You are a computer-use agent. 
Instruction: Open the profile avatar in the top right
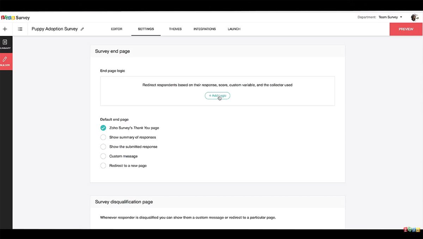point(415,17)
